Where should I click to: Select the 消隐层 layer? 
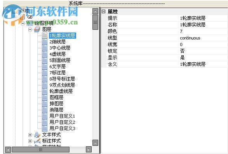point(56,110)
